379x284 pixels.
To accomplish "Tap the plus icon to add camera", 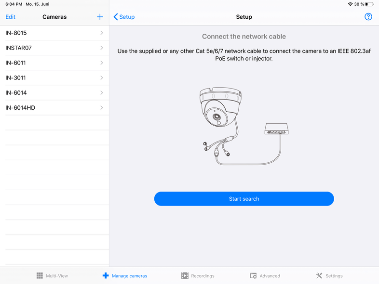I will pos(100,17).
